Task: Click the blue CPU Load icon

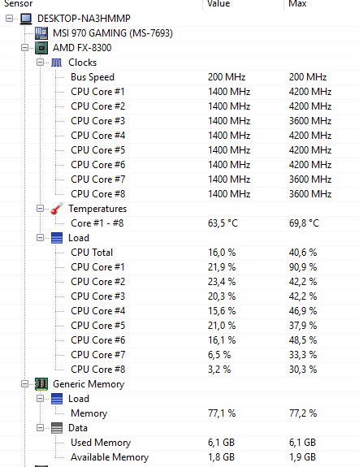Action: 57,238
